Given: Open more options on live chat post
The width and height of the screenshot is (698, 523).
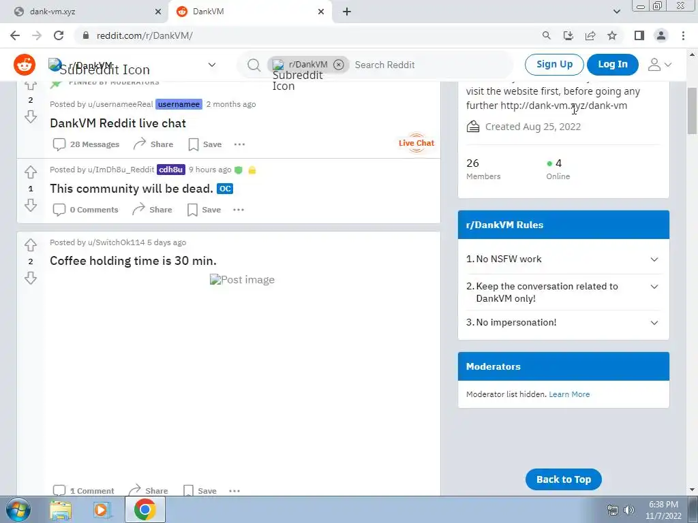Looking at the screenshot, I should pos(239,144).
